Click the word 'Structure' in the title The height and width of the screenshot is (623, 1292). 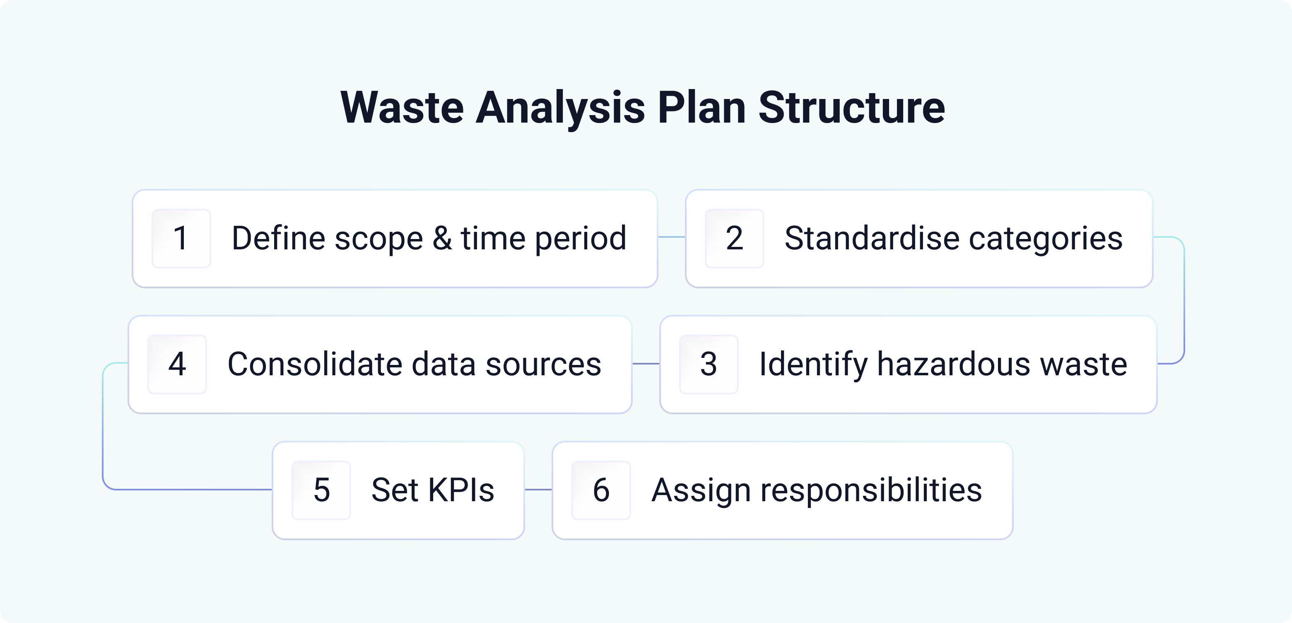(852, 107)
